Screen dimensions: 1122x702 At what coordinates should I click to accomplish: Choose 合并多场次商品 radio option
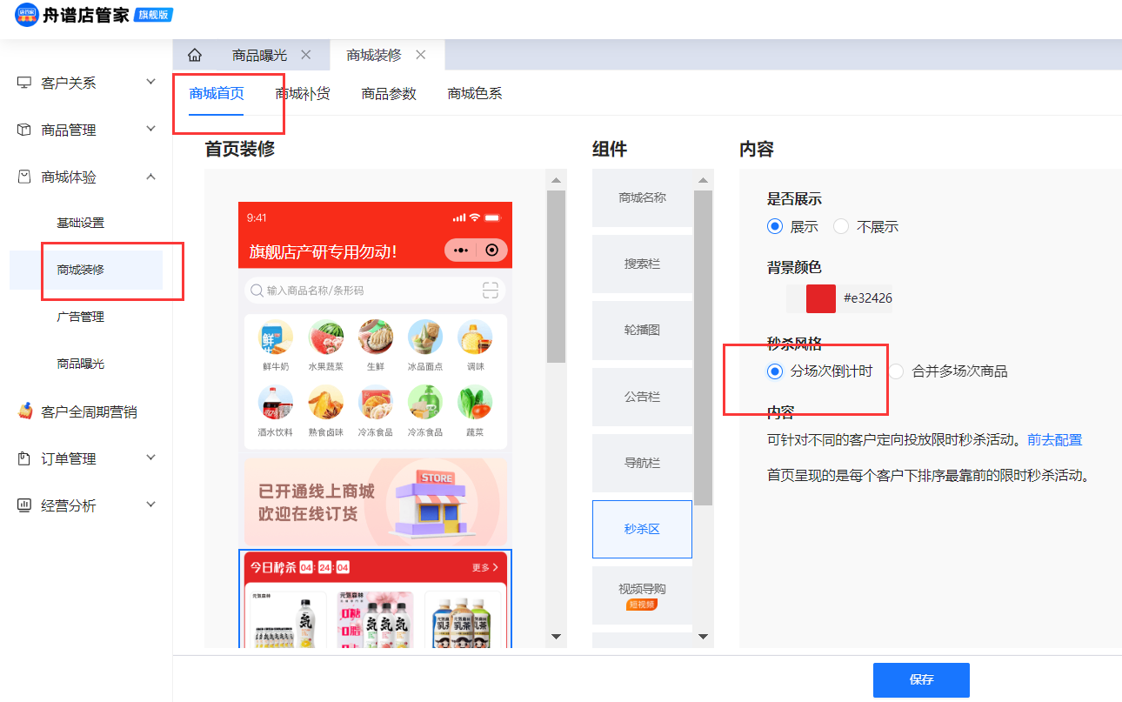[897, 371]
